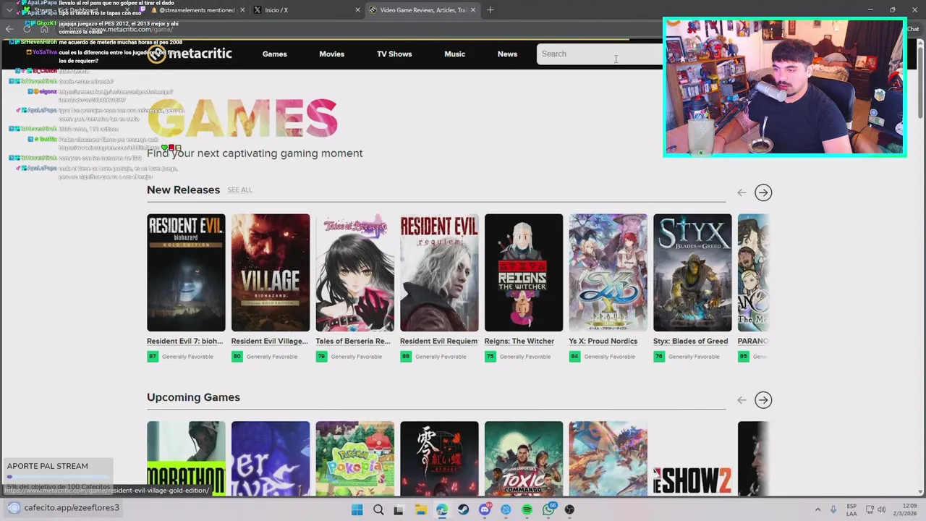The height and width of the screenshot is (521, 926).
Task: Click the Reigns: The Witcher title link
Action: click(x=519, y=342)
